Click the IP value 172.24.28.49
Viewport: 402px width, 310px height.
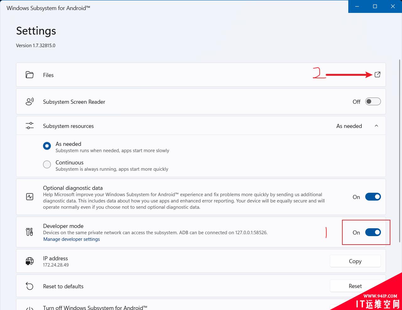click(56, 265)
